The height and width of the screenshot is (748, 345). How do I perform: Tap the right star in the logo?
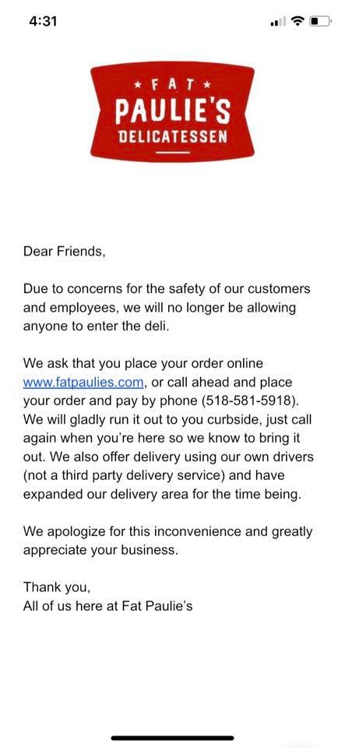pos(207,86)
